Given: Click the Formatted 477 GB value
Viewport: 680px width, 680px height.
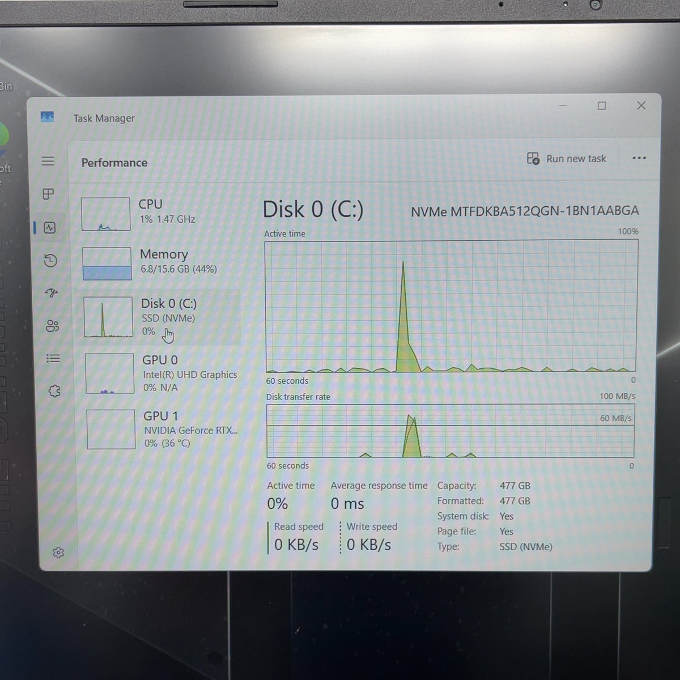Looking at the screenshot, I should click(515, 501).
